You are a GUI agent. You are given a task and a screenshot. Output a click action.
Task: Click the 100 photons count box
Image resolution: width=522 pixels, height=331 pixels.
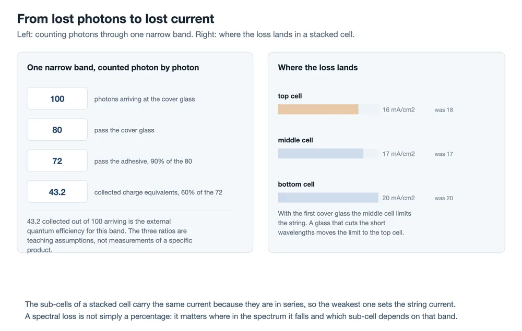57,99
